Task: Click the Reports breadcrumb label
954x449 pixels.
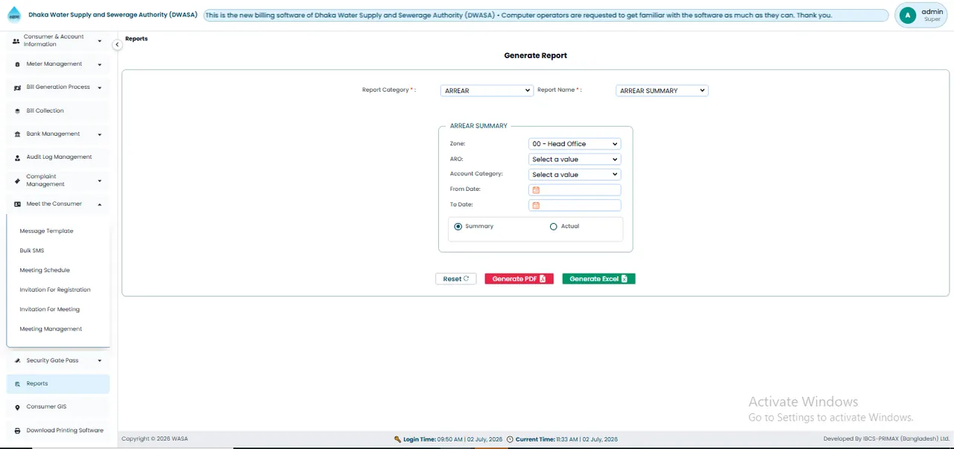Action: 136,39
